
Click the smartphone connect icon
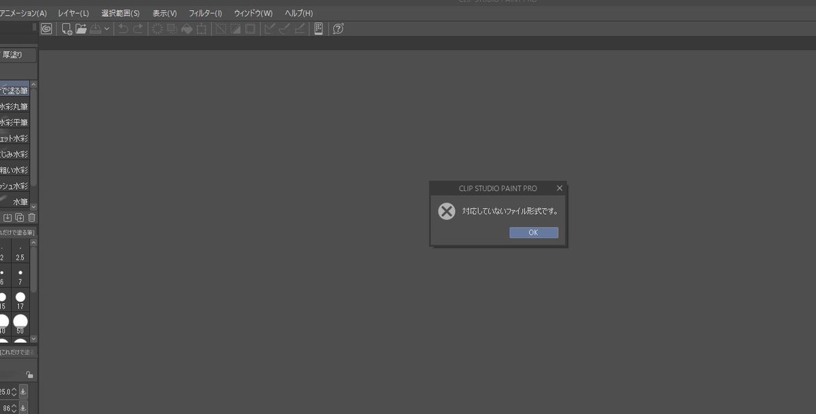tap(318, 29)
